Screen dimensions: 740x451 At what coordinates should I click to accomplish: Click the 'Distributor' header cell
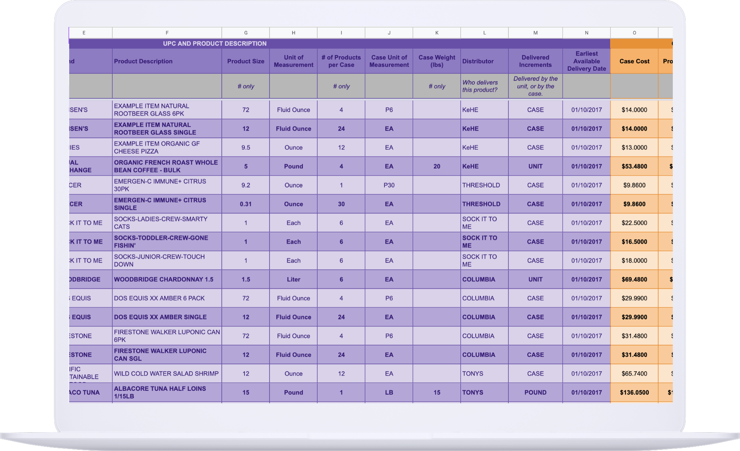485,61
